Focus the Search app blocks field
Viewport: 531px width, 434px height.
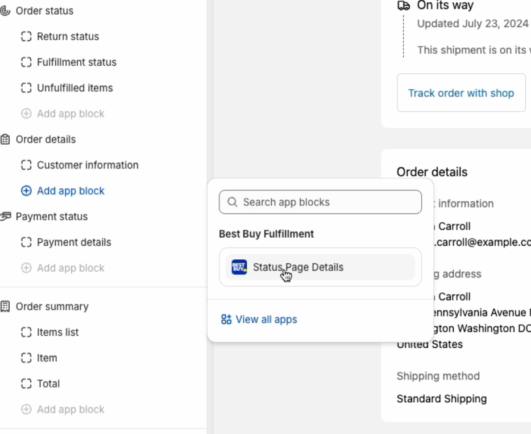pos(320,202)
